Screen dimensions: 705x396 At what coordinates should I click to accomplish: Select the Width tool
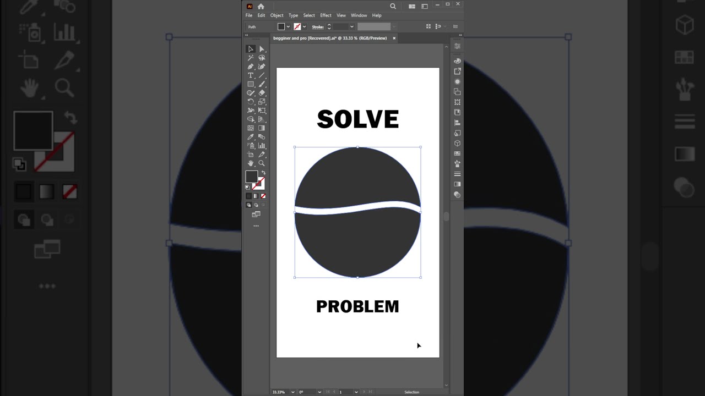(x=251, y=111)
